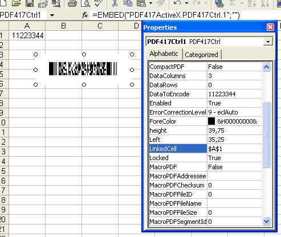
Task: Sort descending with Z-A icon
Action: [265, 3]
